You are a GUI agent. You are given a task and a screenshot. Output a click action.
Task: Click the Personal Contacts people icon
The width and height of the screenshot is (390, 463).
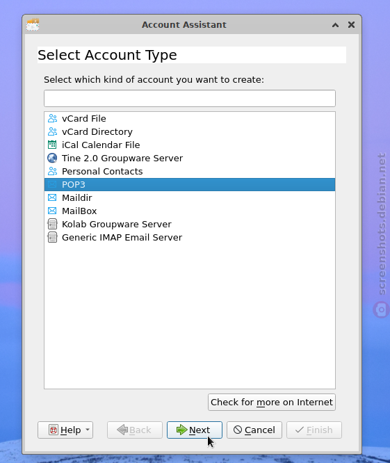coord(52,171)
